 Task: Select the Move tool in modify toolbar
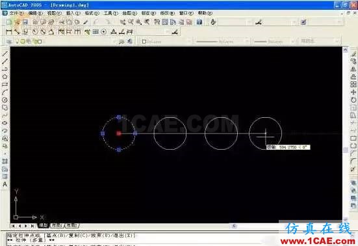353,92
